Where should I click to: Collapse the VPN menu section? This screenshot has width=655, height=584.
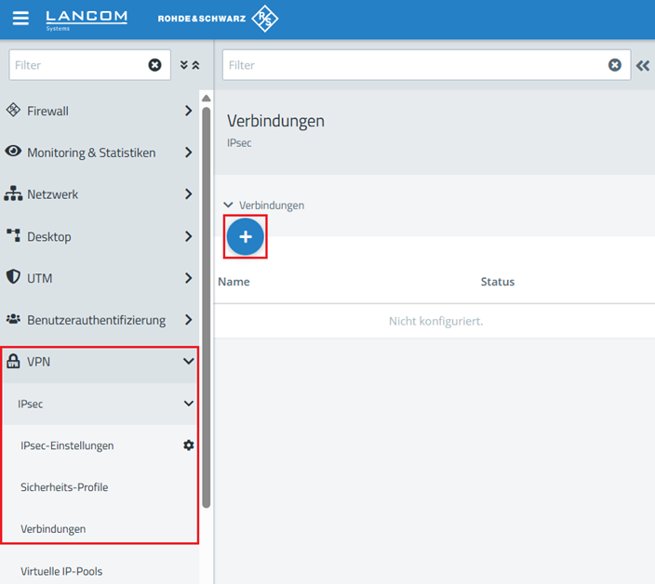[188, 362]
